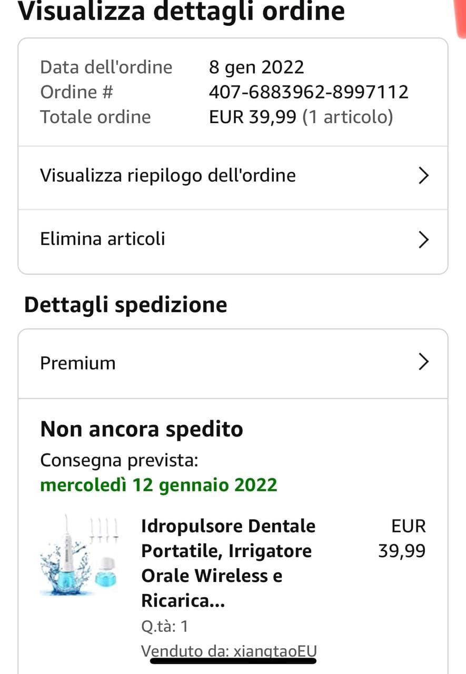The height and width of the screenshot is (674, 466).
Task: Click the Non ancora spedito status heading
Action: [142, 429]
